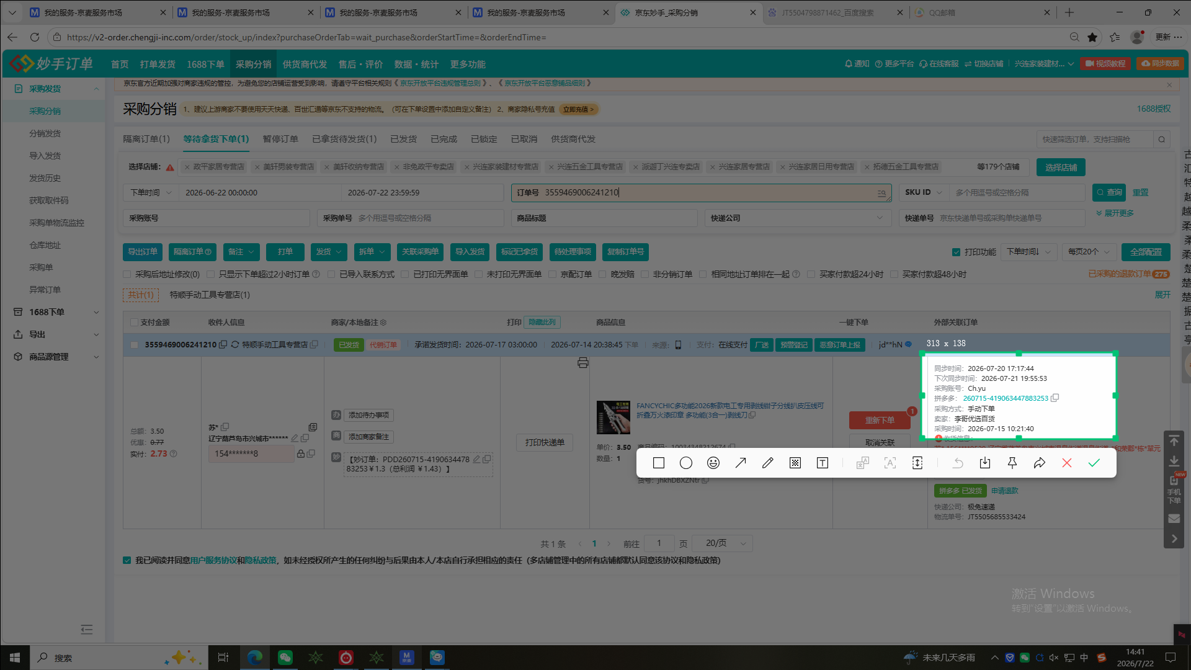Select the arrow drawing tool
The width and height of the screenshot is (1191, 670).
point(741,463)
